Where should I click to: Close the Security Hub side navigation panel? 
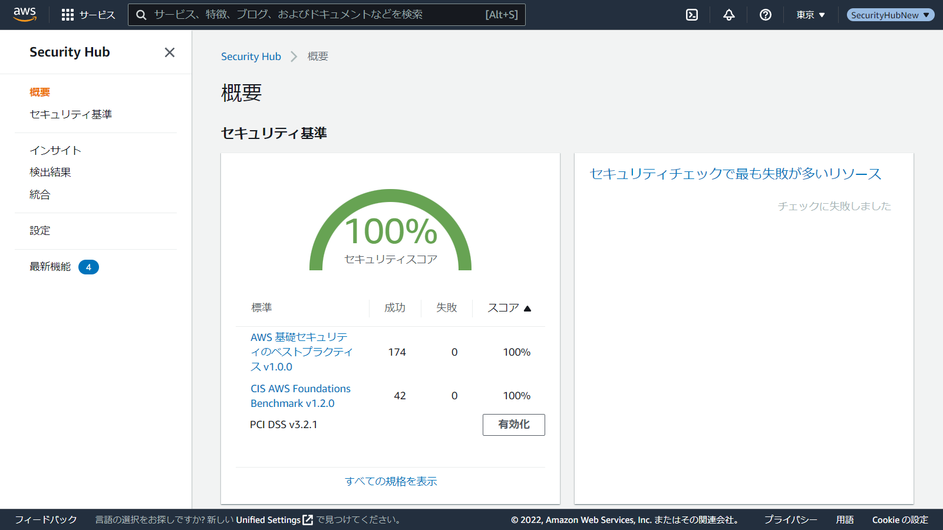[170, 52]
